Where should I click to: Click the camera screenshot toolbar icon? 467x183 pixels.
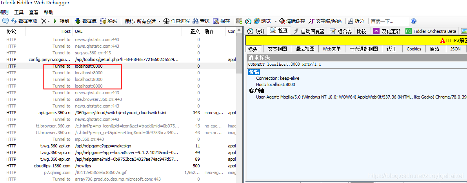point(239,21)
